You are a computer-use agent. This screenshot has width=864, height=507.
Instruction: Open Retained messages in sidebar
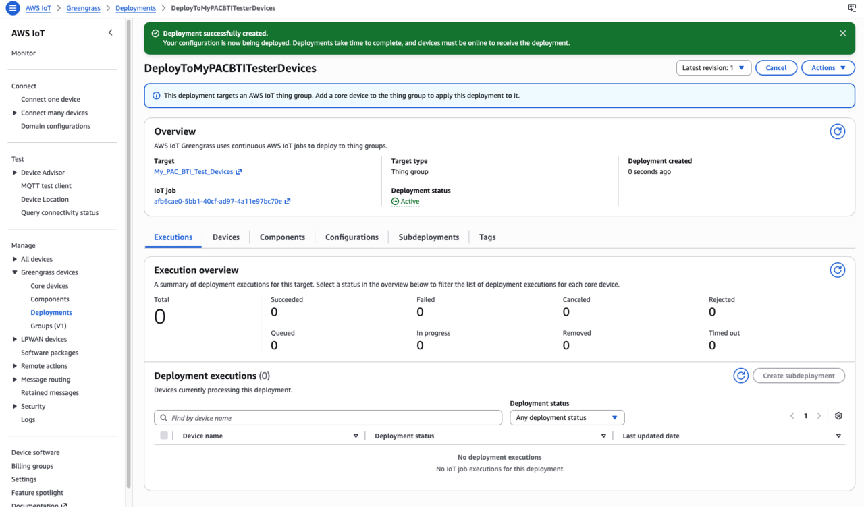(x=50, y=393)
